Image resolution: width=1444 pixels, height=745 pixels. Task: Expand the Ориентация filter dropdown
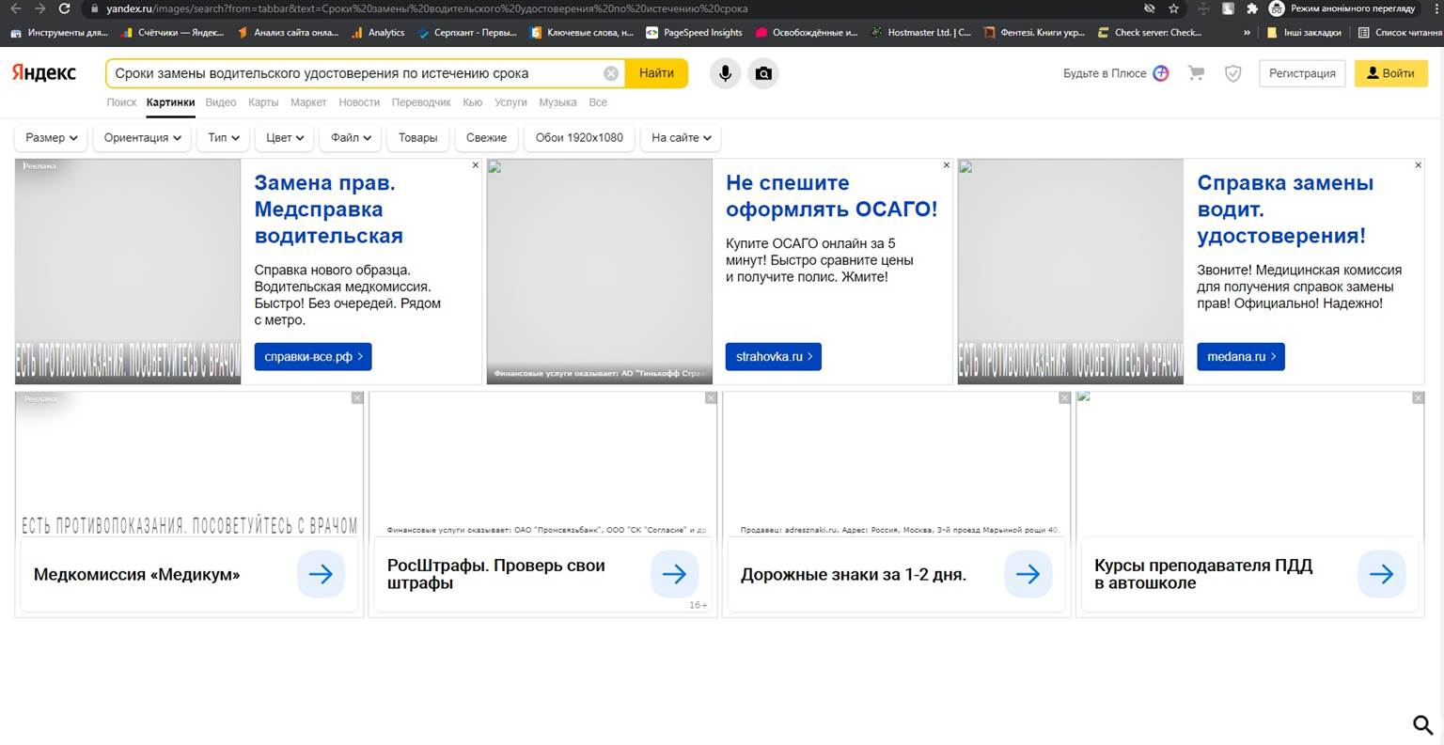142,137
